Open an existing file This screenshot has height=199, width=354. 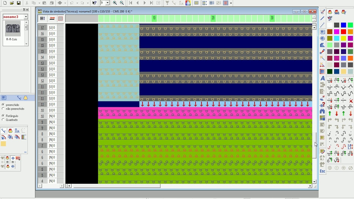(12, 3)
